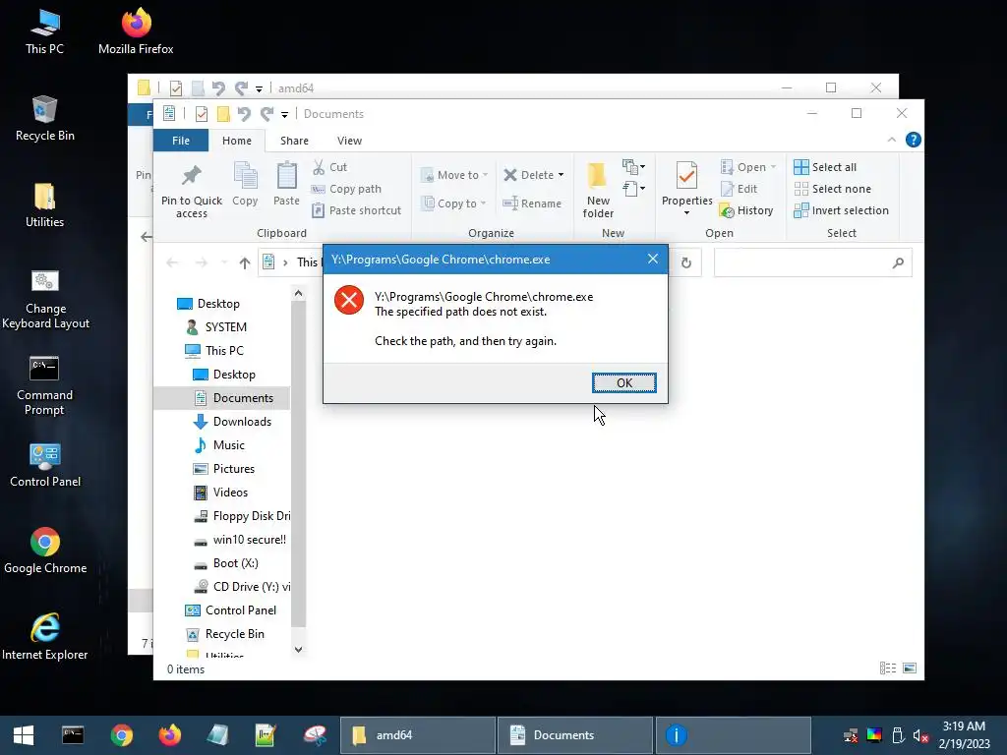1007x755 pixels.
Task: Close the chrome.exe error dialog
Action: [x=653, y=259]
